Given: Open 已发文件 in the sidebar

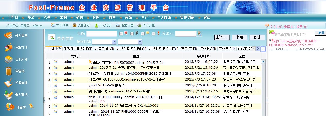Looking at the screenshot, I should click(21, 47).
